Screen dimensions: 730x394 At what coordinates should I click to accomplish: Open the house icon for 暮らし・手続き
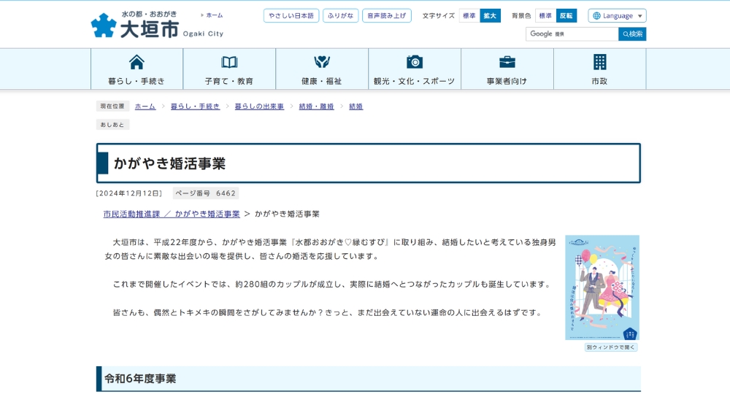tap(137, 62)
